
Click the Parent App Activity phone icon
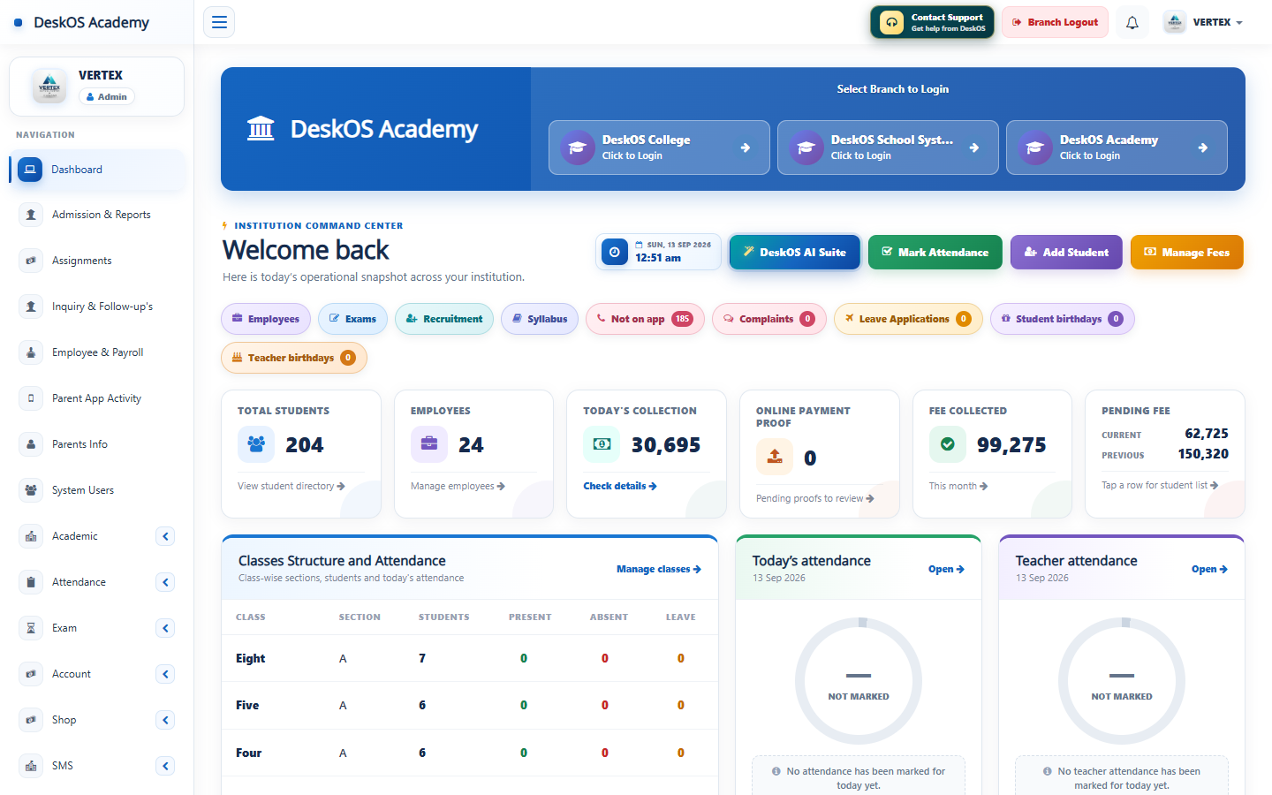pyautogui.click(x=31, y=398)
